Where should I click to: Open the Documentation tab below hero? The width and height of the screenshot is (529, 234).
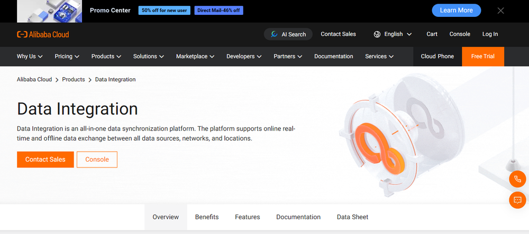298,217
